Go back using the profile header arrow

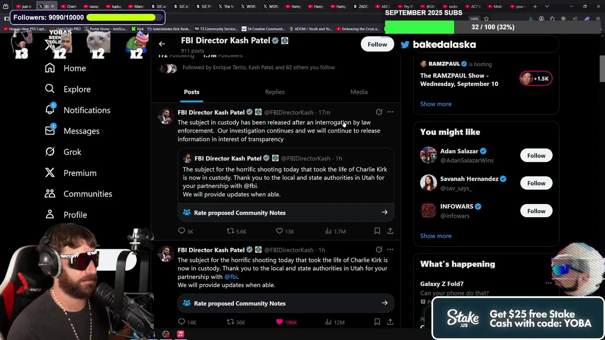162,44
